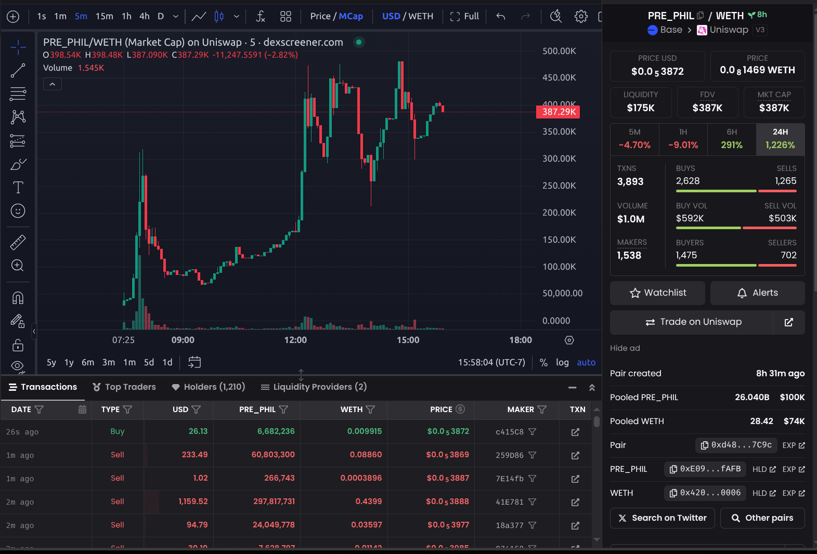This screenshot has width=817, height=554.
Task: Select the text annotation tool
Action: (x=18, y=187)
